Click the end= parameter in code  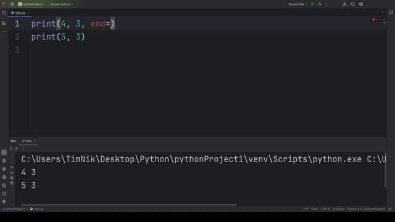100,24
